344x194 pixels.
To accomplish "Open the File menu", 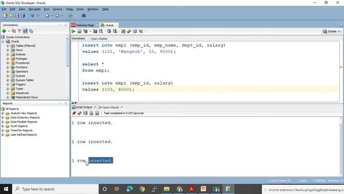I will [x=4, y=9].
